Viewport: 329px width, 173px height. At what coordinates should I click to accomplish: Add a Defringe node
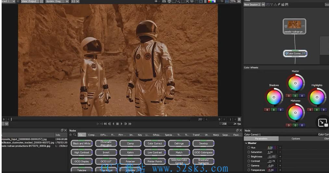point(179,143)
